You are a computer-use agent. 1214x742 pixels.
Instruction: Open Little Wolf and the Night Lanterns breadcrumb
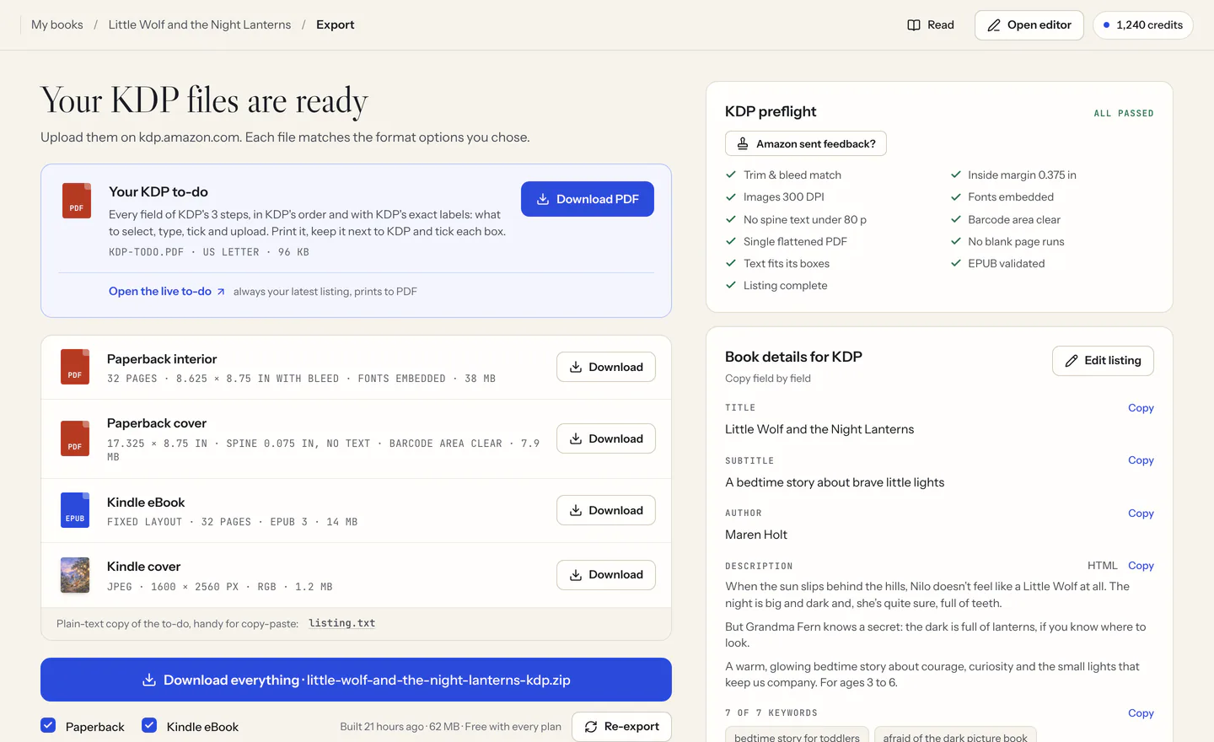[200, 25]
